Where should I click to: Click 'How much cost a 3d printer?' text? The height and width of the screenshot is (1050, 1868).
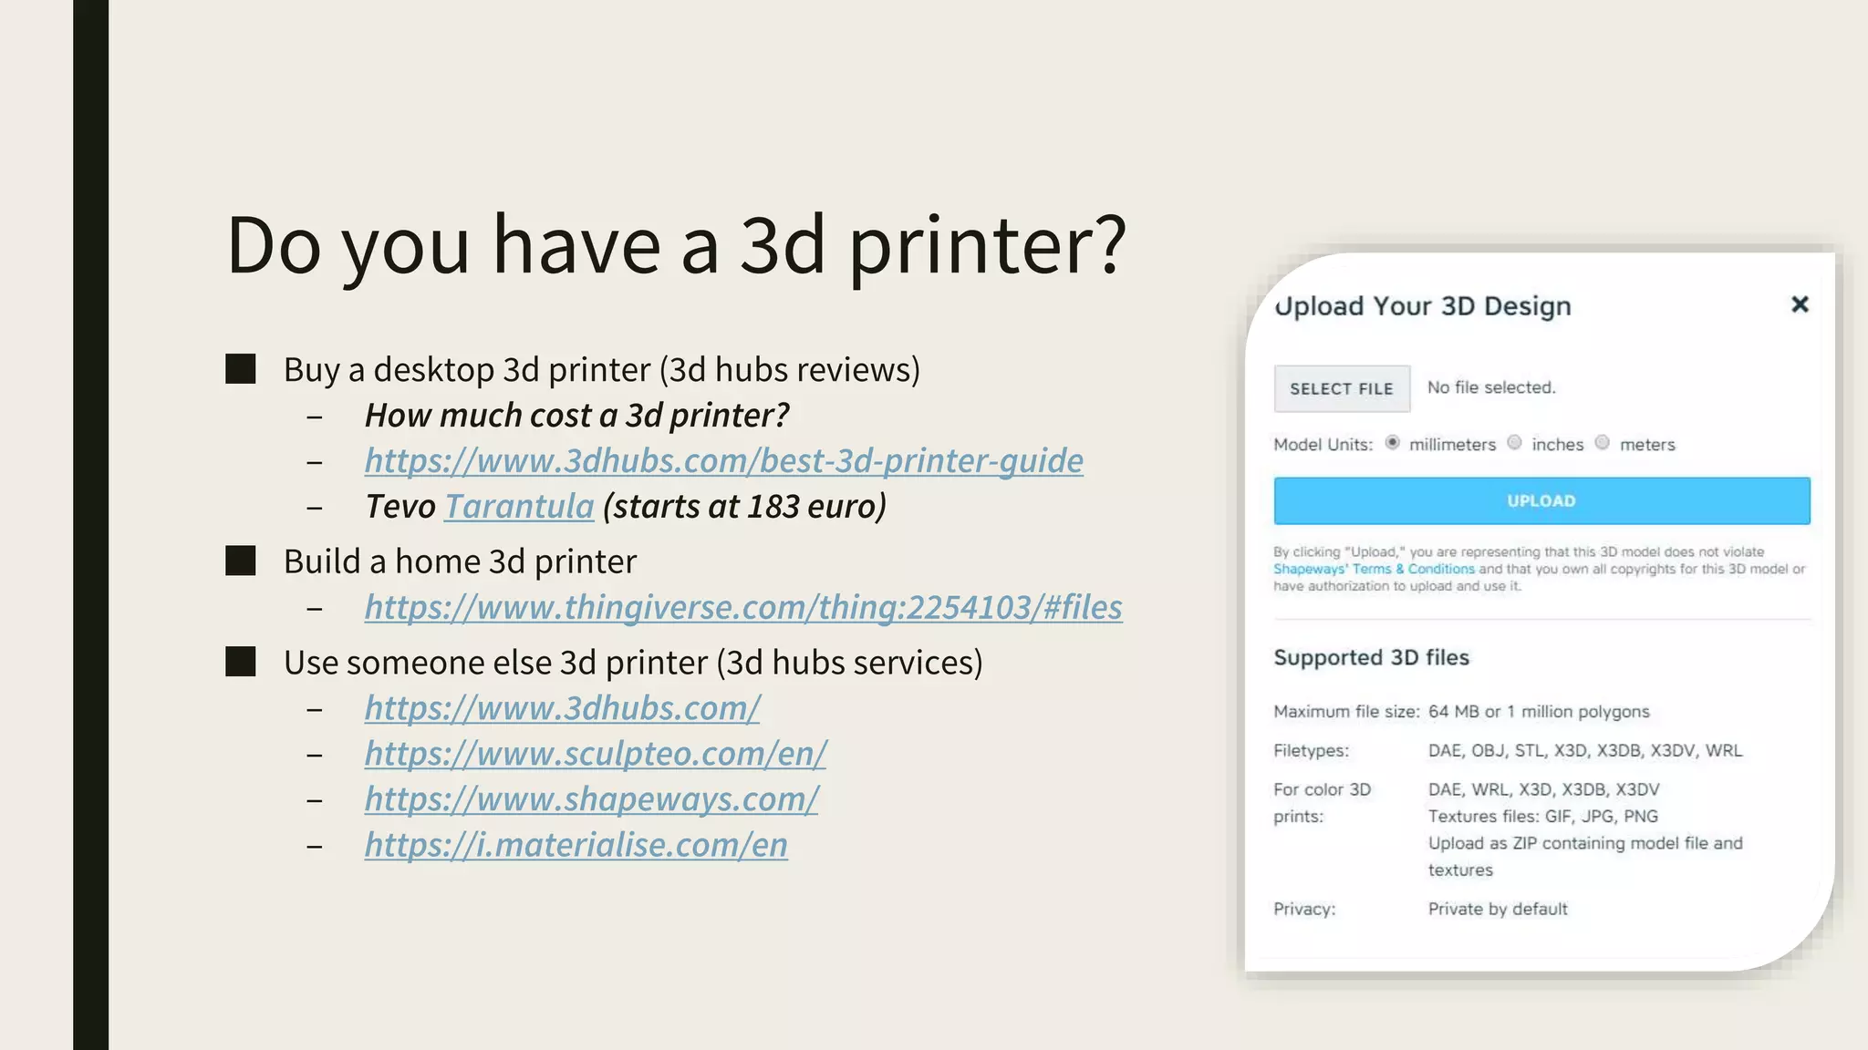click(x=576, y=416)
